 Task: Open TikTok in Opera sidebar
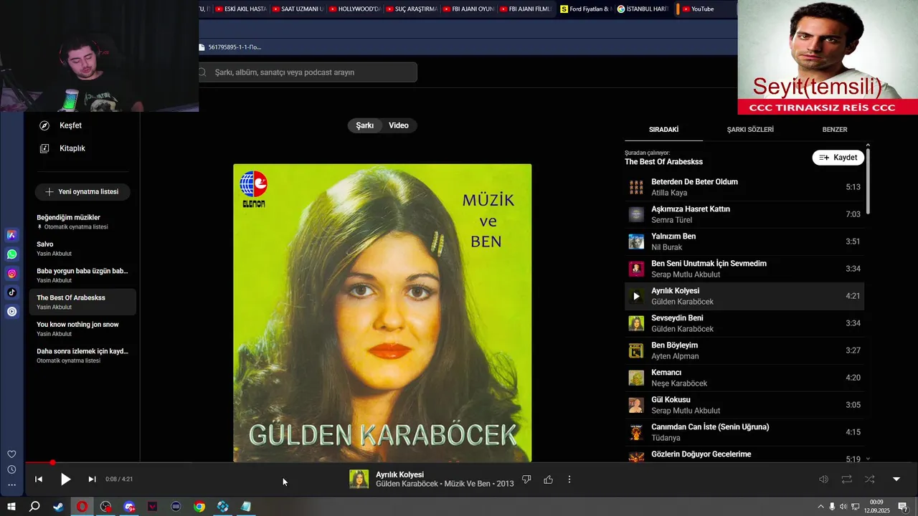click(x=11, y=292)
